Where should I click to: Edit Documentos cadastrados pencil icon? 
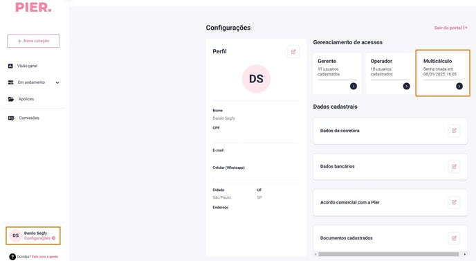(x=454, y=238)
